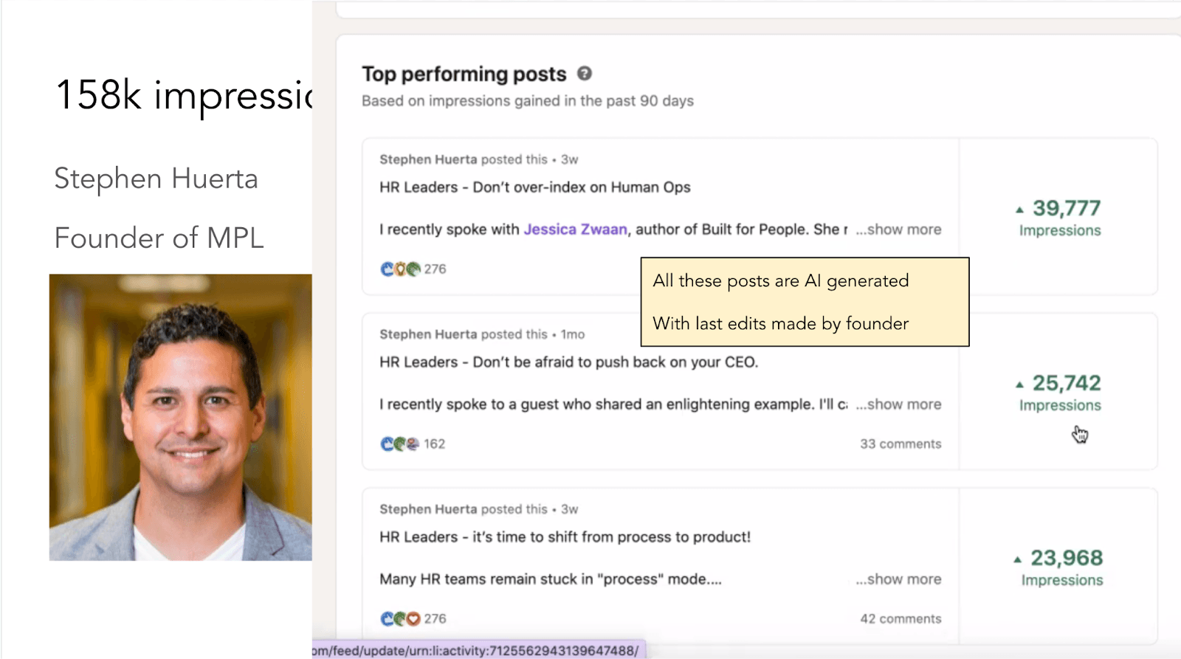Open reaction icons on the push back CEO post

(x=400, y=444)
